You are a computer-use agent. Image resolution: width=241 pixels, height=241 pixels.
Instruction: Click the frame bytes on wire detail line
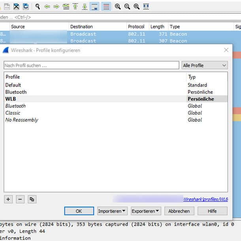pos(117,224)
